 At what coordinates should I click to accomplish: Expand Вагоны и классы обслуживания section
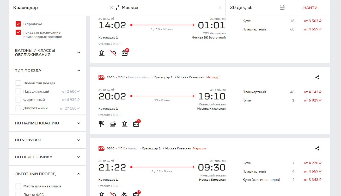click(79, 53)
